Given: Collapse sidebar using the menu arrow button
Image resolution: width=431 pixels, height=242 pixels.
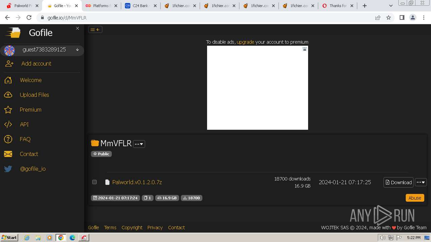Looking at the screenshot, I should tap(95, 30).
